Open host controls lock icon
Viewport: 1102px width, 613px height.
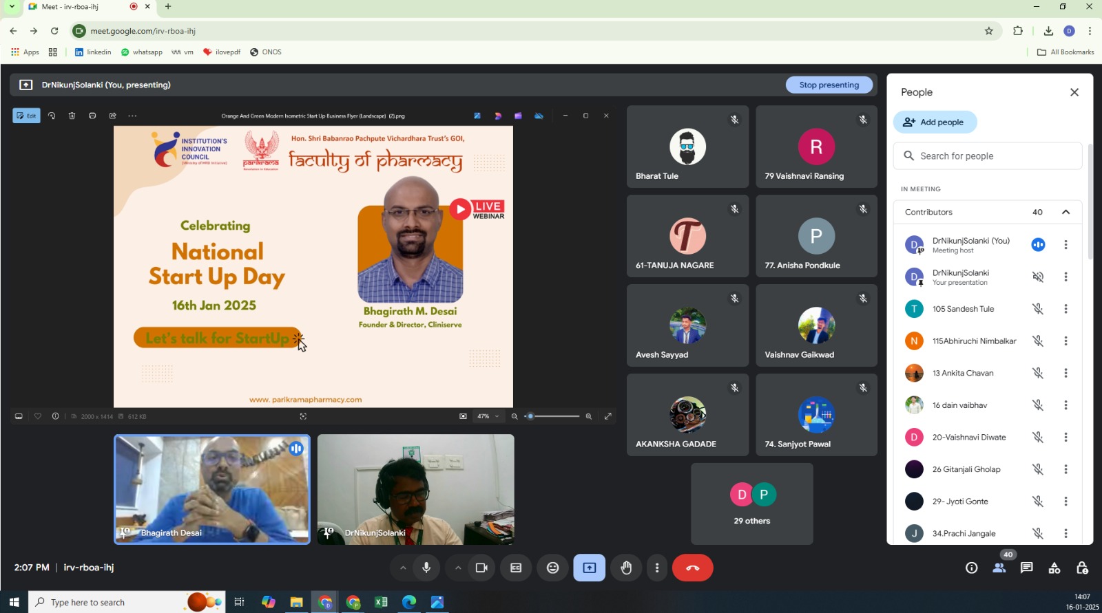pyautogui.click(x=1082, y=568)
